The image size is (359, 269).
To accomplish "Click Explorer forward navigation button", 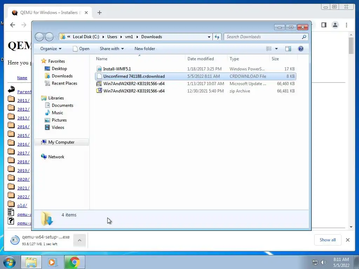I will [49, 37].
